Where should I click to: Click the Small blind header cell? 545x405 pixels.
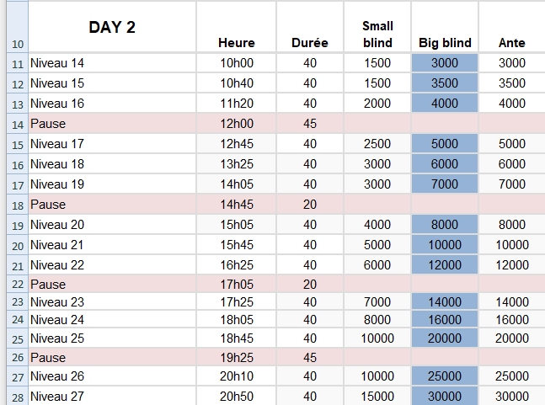click(x=377, y=35)
